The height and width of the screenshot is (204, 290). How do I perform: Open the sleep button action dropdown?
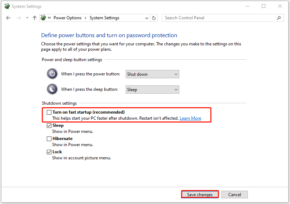pos(152,89)
